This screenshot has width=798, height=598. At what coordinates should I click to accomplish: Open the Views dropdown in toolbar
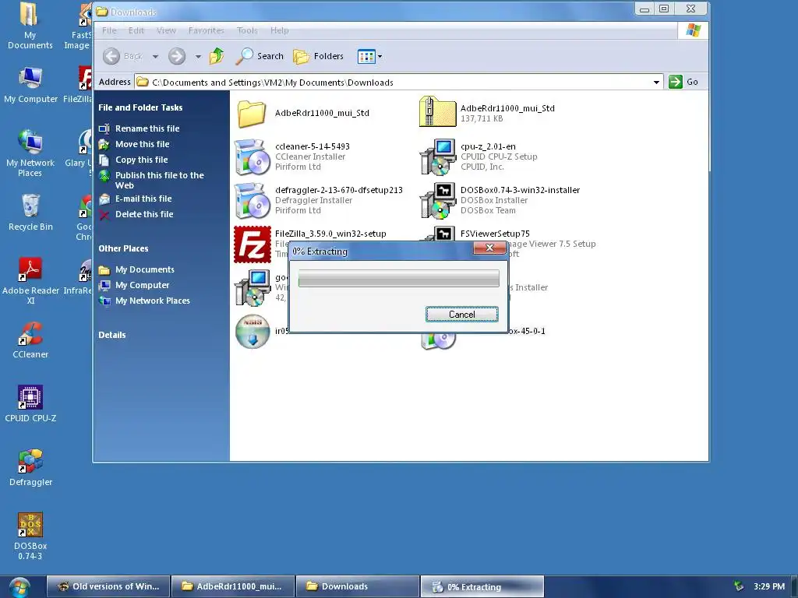pyautogui.click(x=370, y=56)
